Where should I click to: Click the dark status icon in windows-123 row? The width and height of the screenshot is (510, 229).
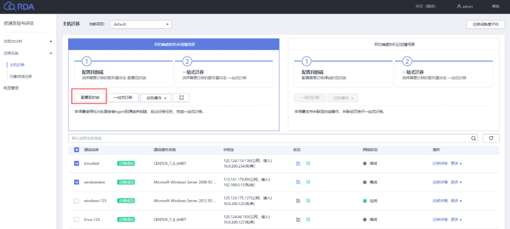(x=298, y=201)
